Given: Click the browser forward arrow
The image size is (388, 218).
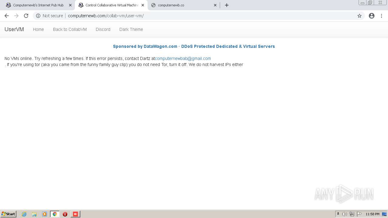Looking at the screenshot, I should point(16,16).
